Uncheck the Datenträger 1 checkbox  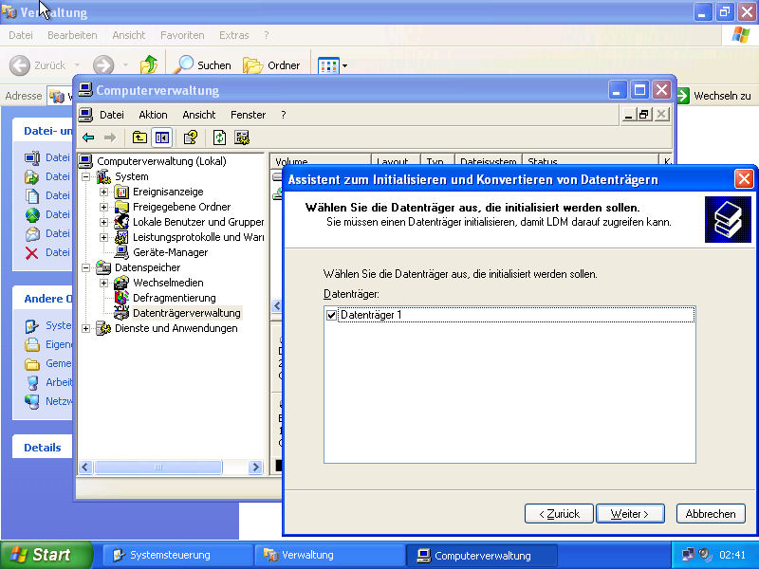(331, 315)
